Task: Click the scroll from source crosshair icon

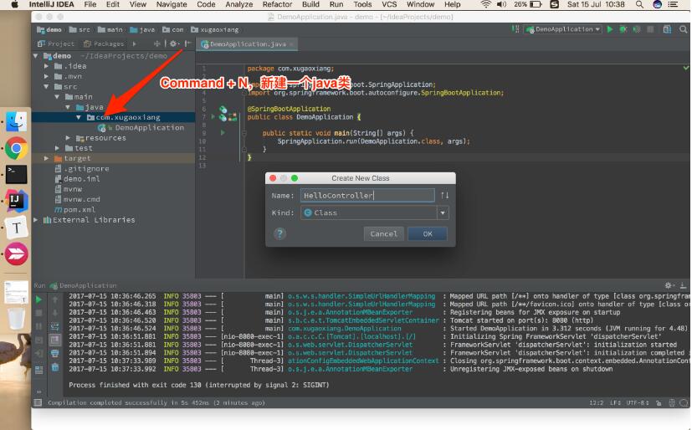Action: pos(156,44)
